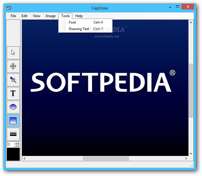Select the Text tool

click(x=13, y=93)
